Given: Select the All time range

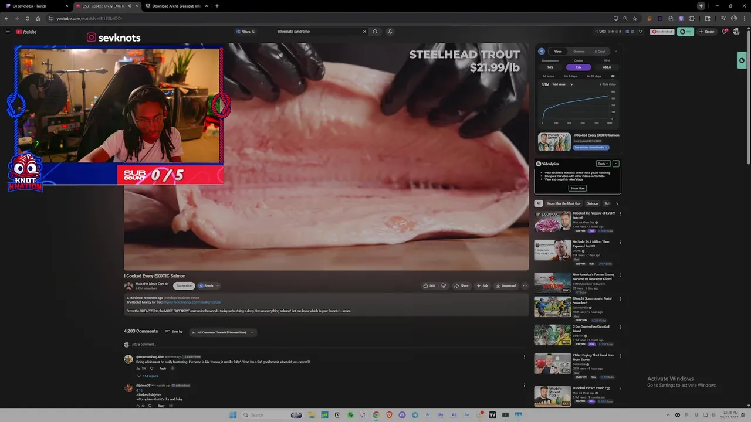Looking at the screenshot, I should 613,76.
